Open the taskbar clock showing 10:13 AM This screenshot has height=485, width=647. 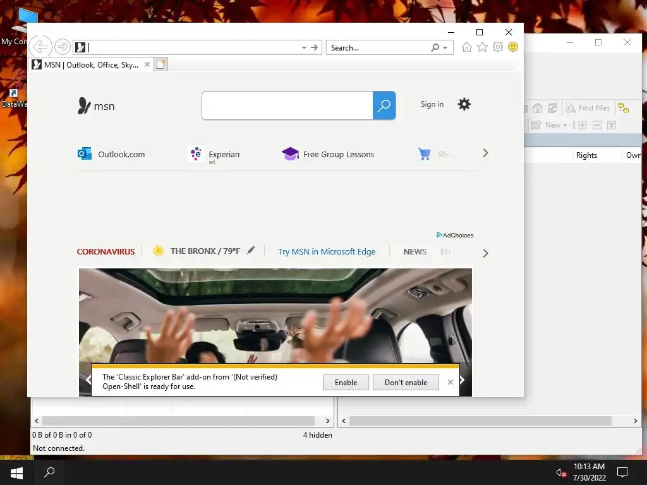(589, 472)
